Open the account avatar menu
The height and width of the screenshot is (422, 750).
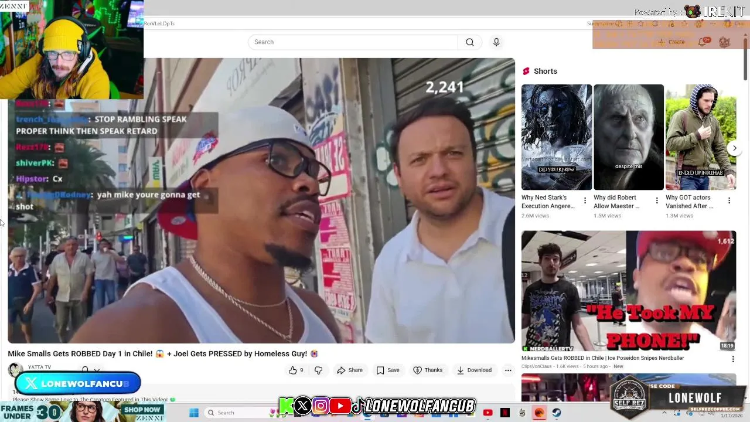(x=725, y=42)
